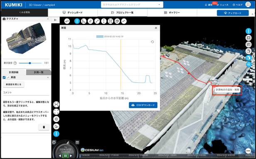Open the filter tag dropdown arrow
The image size is (256, 159).
point(159,5)
